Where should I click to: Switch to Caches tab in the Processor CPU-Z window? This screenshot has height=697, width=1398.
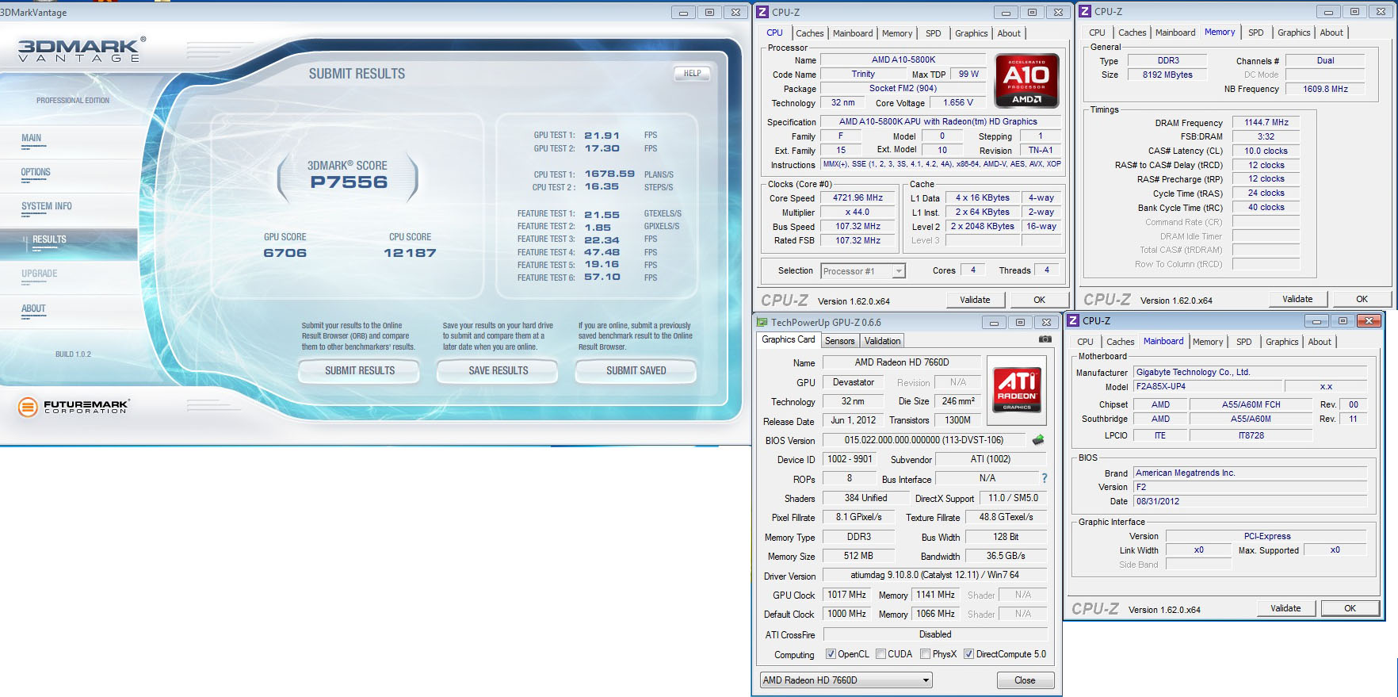809,33
